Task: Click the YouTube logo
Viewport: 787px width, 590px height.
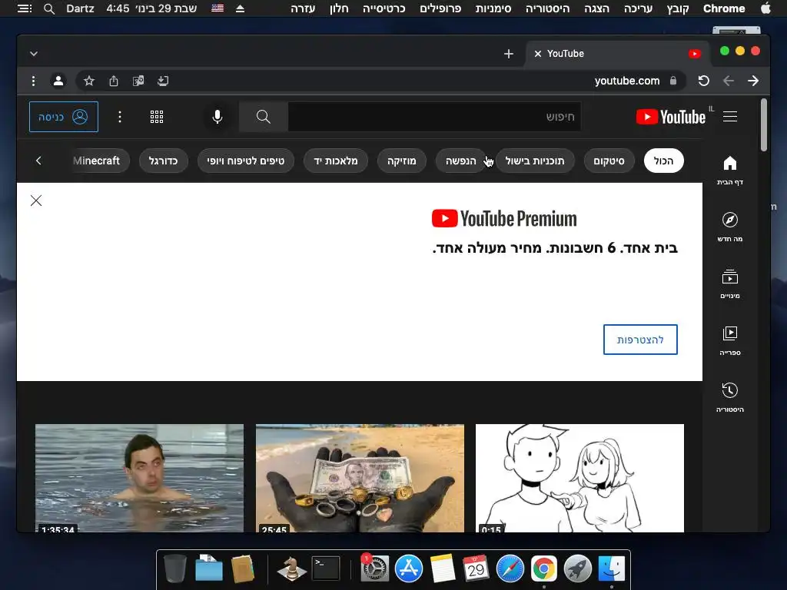Action: pyautogui.click(x=670, y=117)
